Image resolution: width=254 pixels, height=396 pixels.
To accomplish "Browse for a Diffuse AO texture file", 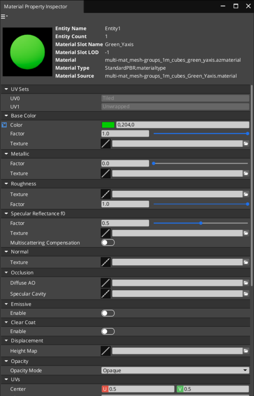I will 246,283.
